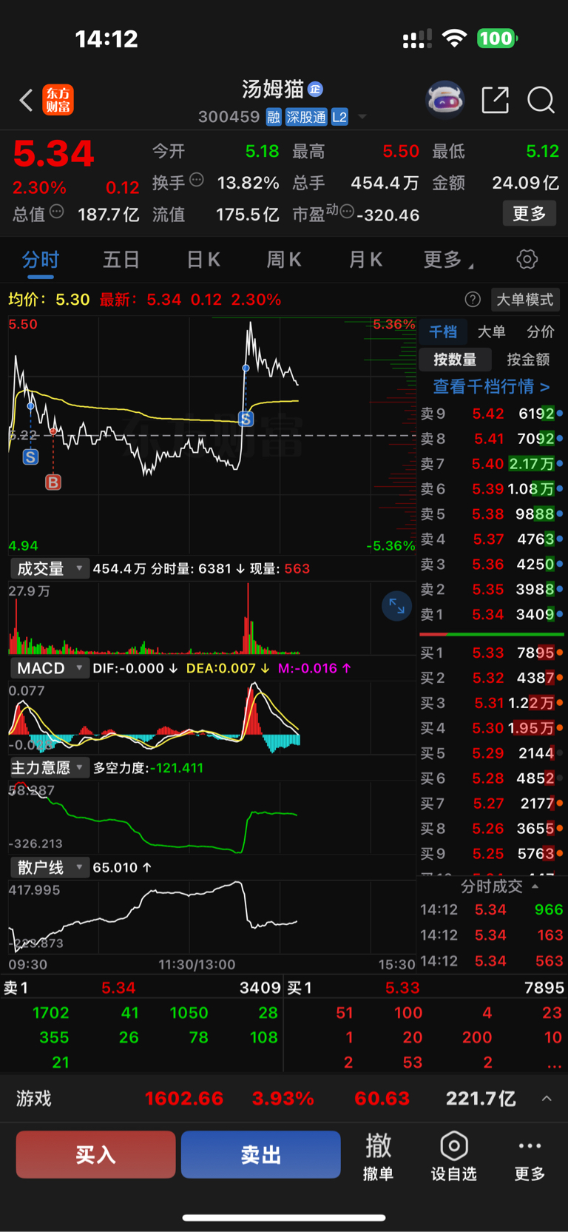This screenshot has height=1232, width=568.
Task: Collapse 分时成交 panel arrow
Action: (x=535, y=886)
